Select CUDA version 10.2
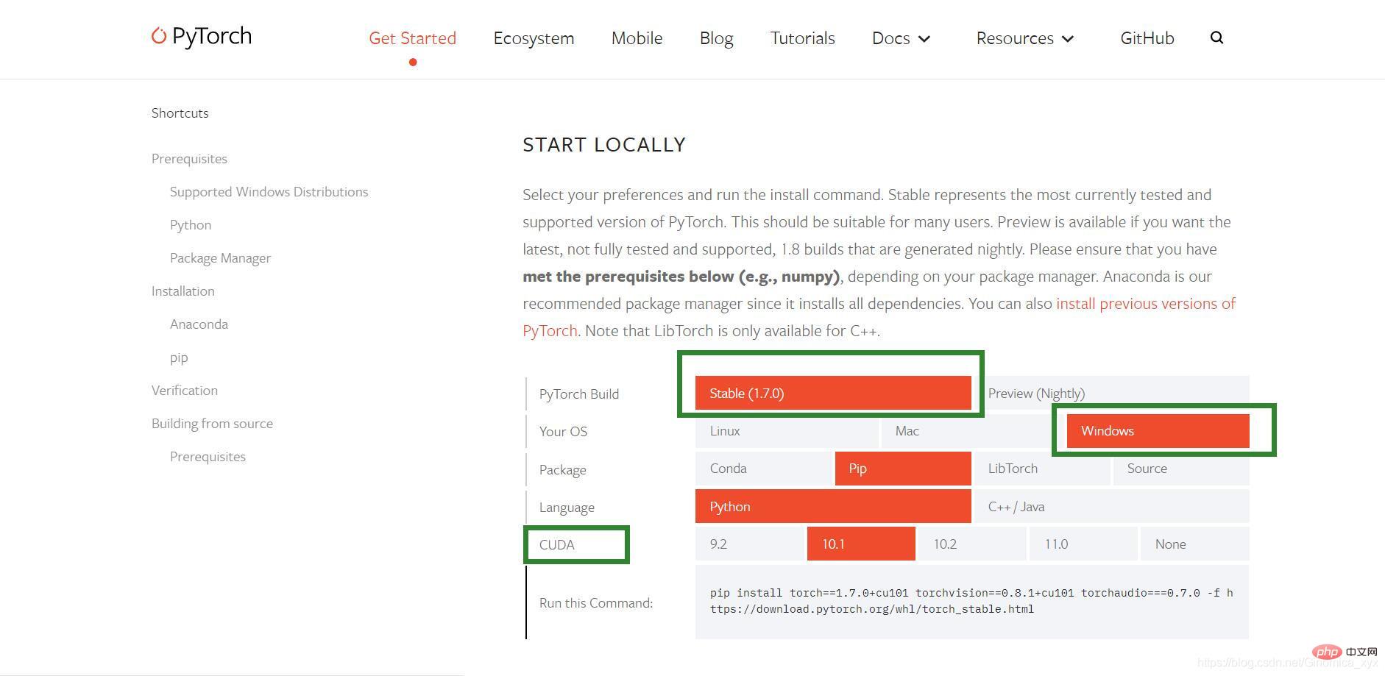Image resolution: width=1385 pixels, height=676 pixels. click(x=971, y=544)
